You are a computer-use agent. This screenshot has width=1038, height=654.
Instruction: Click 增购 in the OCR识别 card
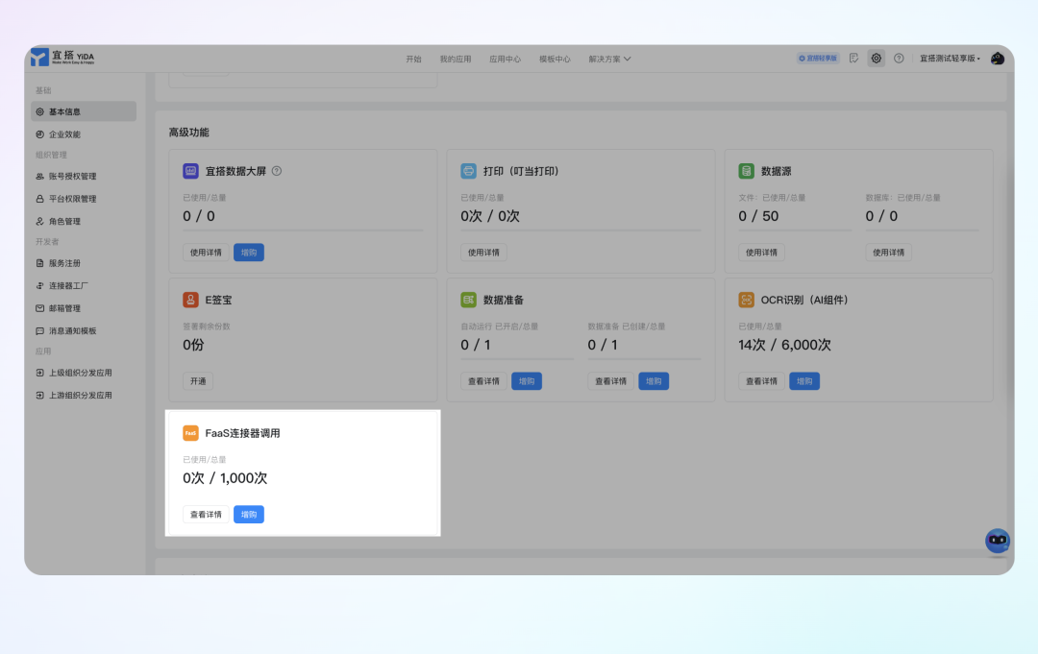coord(804,381)
